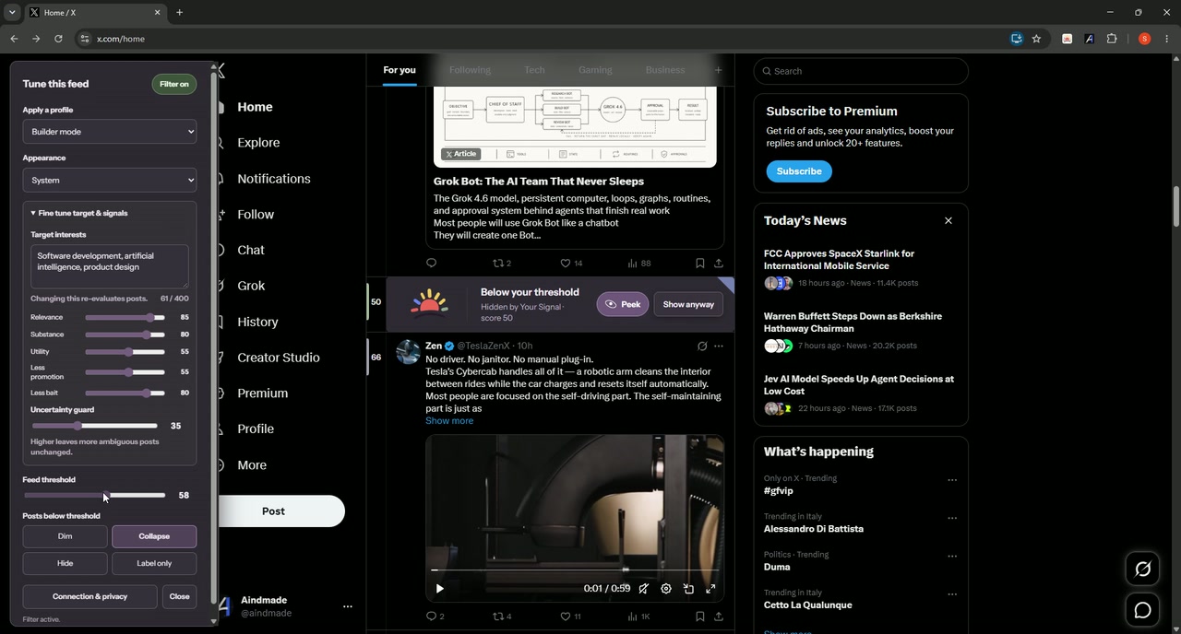Repost Zen's post with 4 reposts
This screenshot has height=634, width=1181.
(x=502, y=616)
